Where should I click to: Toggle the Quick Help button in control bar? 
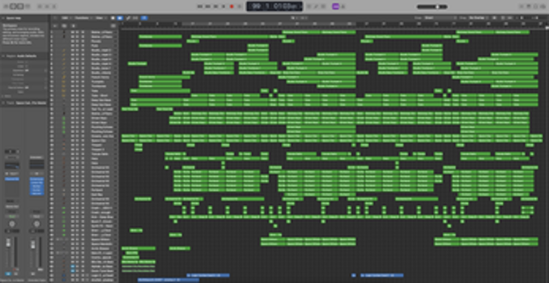(21, 6)
